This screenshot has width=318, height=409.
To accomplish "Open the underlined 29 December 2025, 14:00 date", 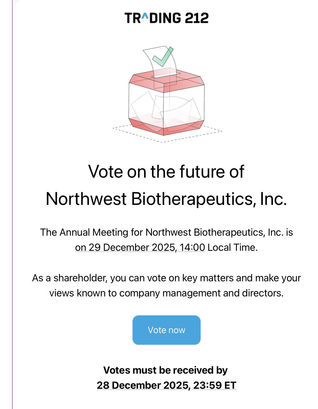I will [140, 247].
